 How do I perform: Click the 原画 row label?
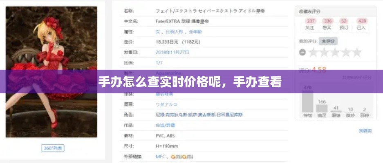coord(129,104)
